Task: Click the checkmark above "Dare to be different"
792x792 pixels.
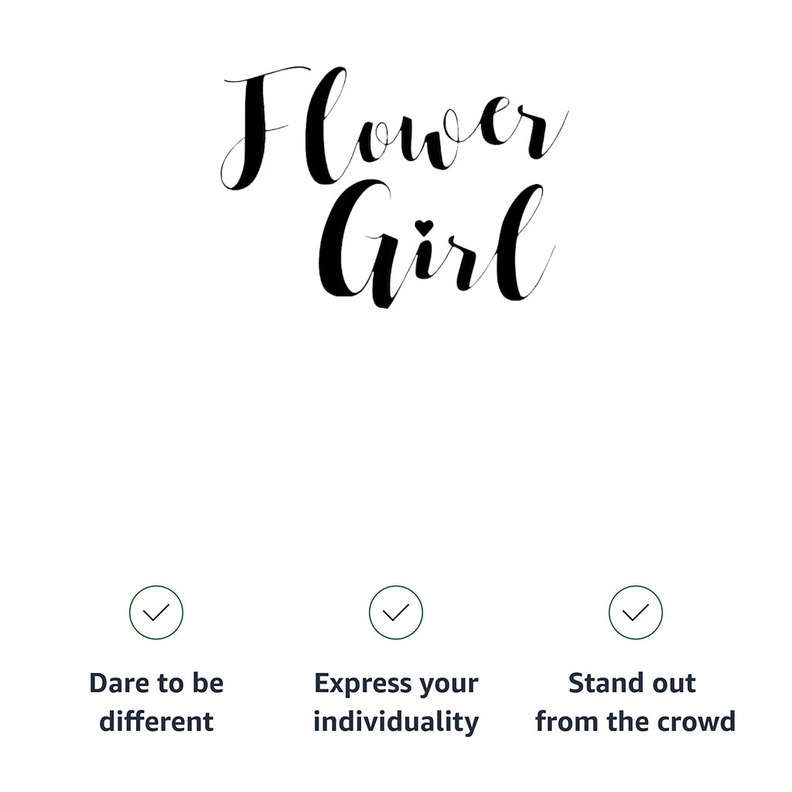Action: (x=156, y=613)
